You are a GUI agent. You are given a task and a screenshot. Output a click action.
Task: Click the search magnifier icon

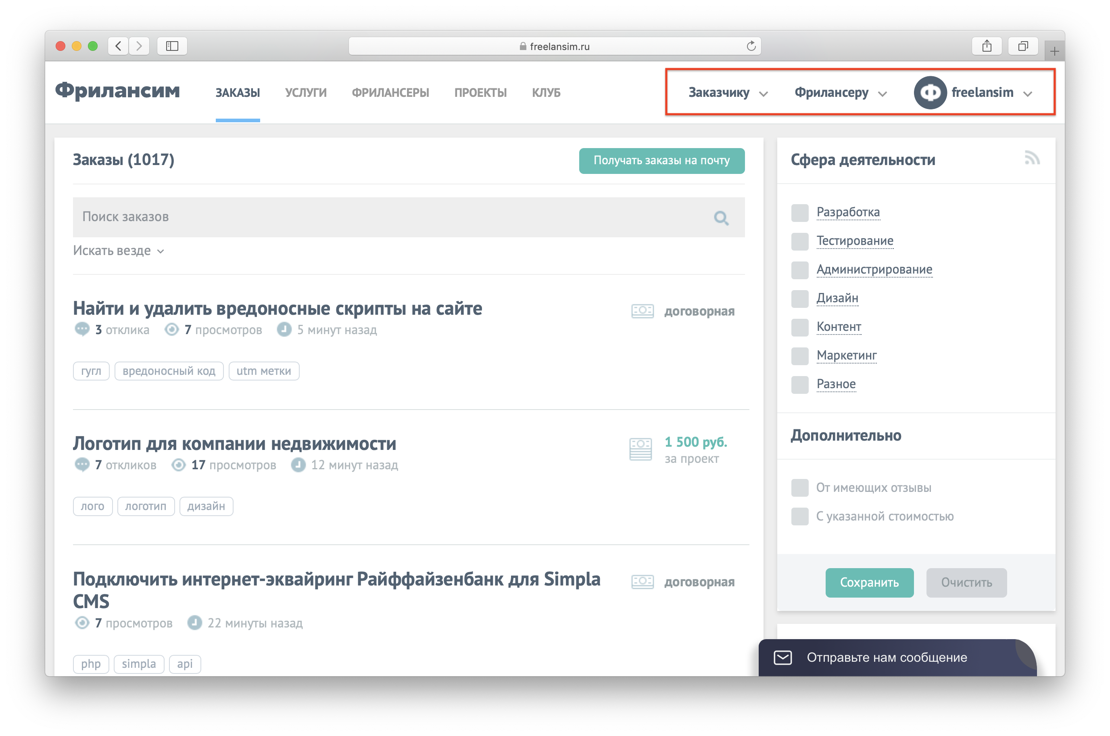click(721, 218)
